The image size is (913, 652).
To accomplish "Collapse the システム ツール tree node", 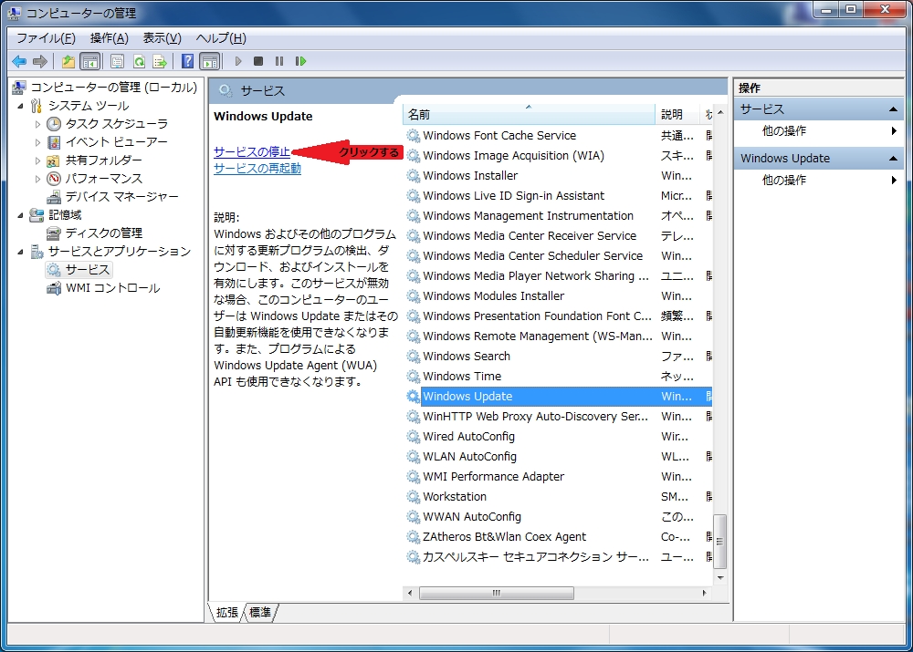I will (21, 106).
